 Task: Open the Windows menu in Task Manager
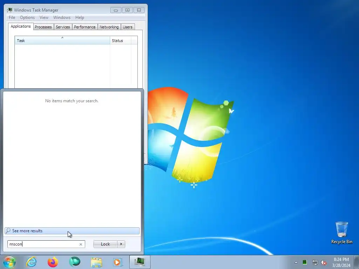[62, 18]
